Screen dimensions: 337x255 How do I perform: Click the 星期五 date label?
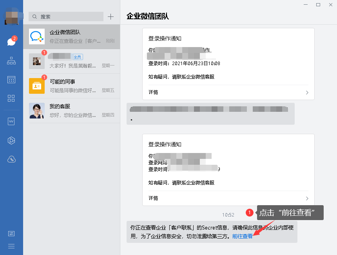coord(108,90)
